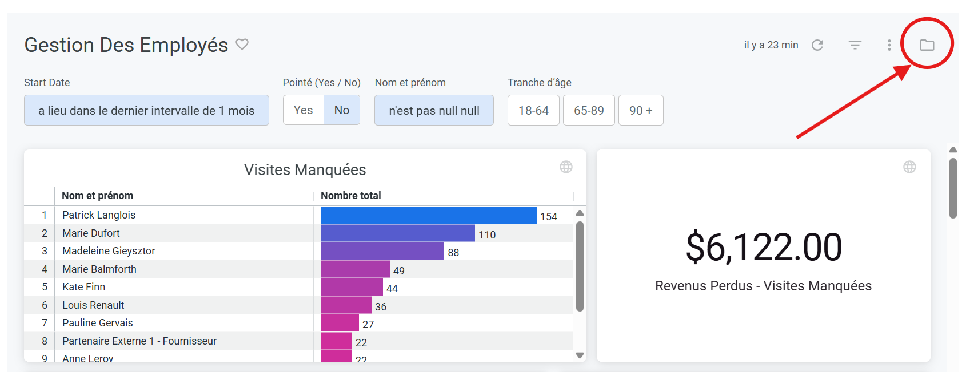Click globe icon on Revenus Perdus tile

[909, 167]
